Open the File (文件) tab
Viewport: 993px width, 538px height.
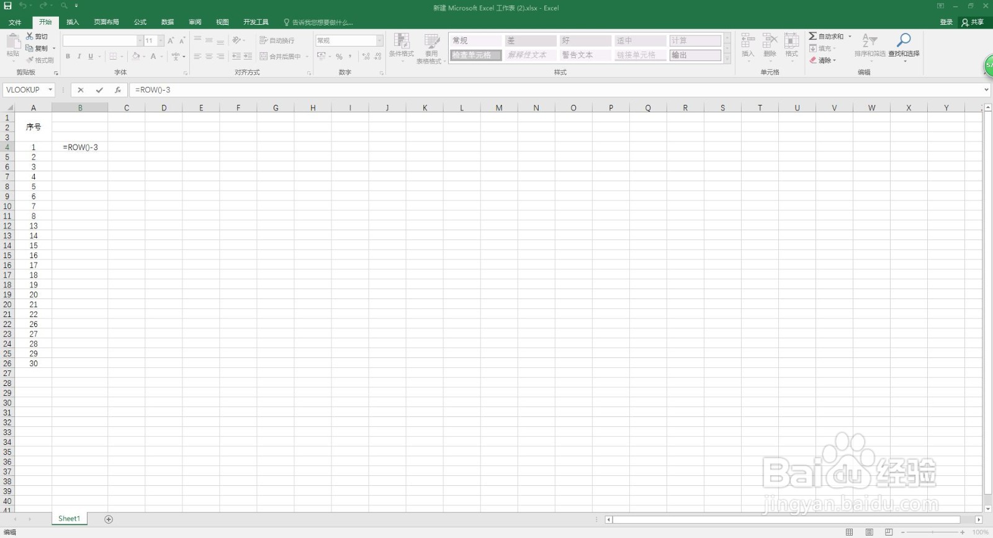[15, 22]
